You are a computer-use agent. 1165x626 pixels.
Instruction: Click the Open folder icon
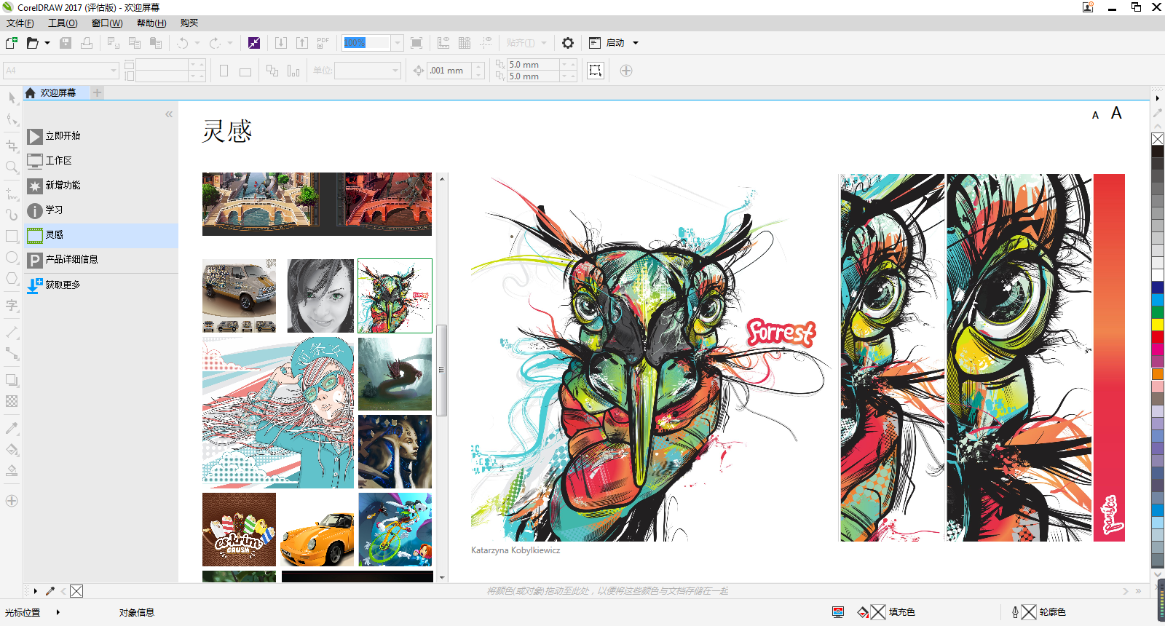coord(33,43)
